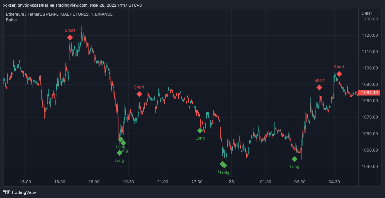Click the 1130.00 price axis label

point(369,19)
